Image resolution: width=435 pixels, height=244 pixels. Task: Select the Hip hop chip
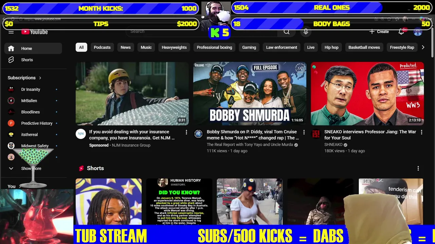[x=331, y=47]
